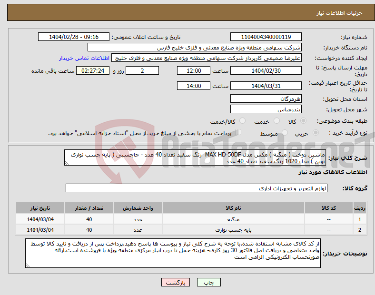Viewport: 375px width, 295px height.
Task: Click the اطلاعات کالاهای مورد نیاز section heading
Action: (x=333, y=172)
